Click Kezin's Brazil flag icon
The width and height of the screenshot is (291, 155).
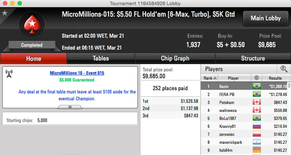(x=257, y=86)
